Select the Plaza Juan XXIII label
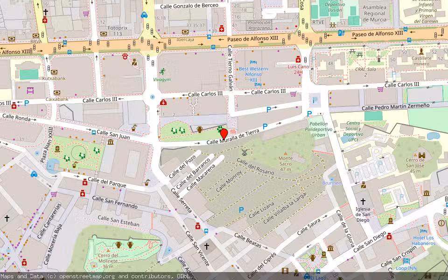Viewport: 448px width, 280px height. 47,145
